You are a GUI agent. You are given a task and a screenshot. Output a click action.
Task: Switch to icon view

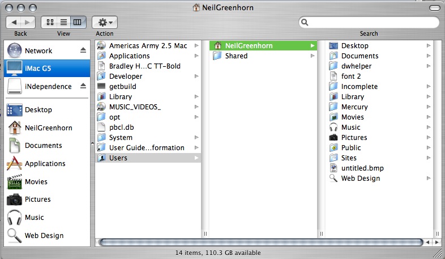[50, 22]
